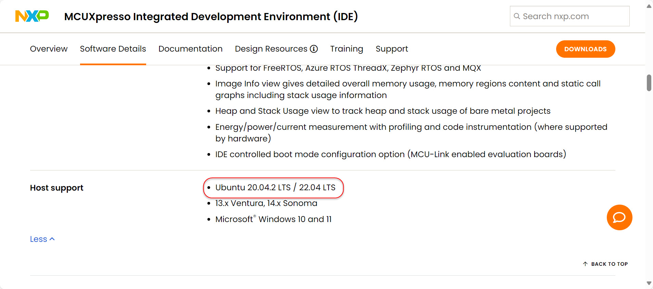Viewport: 653px width, 289px height.
Task: Open the Design Resources tab
Action: point(271,49)
